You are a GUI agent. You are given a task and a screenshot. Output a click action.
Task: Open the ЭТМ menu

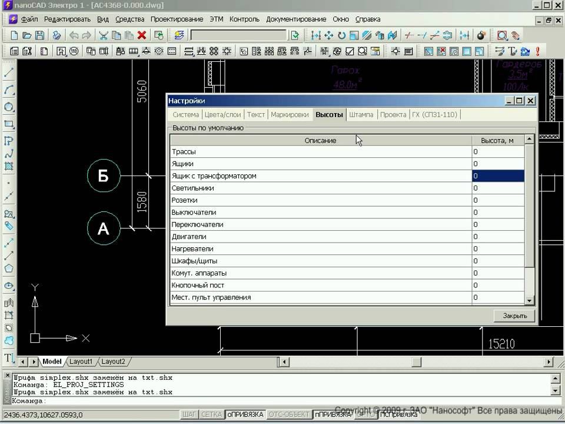point(217,19)
